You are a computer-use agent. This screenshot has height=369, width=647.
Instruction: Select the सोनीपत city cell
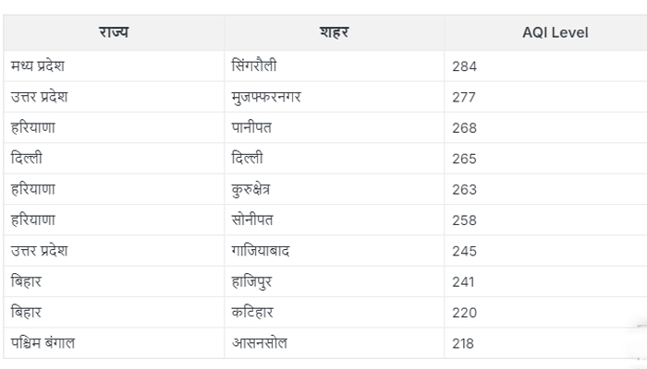[252, 220]
